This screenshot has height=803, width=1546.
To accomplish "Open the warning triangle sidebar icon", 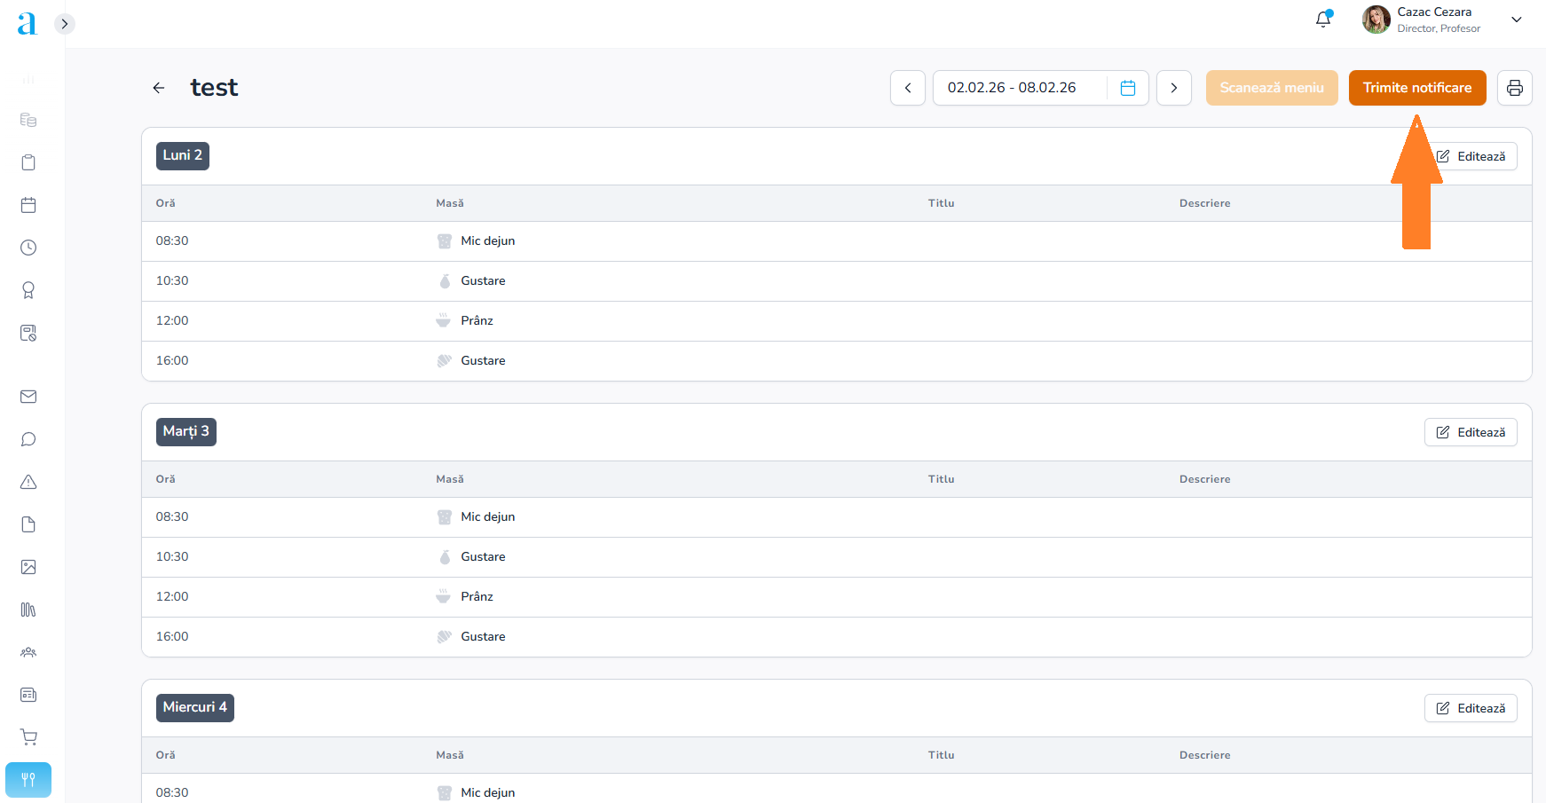I will pyautogui.click(x=28, y=482).
